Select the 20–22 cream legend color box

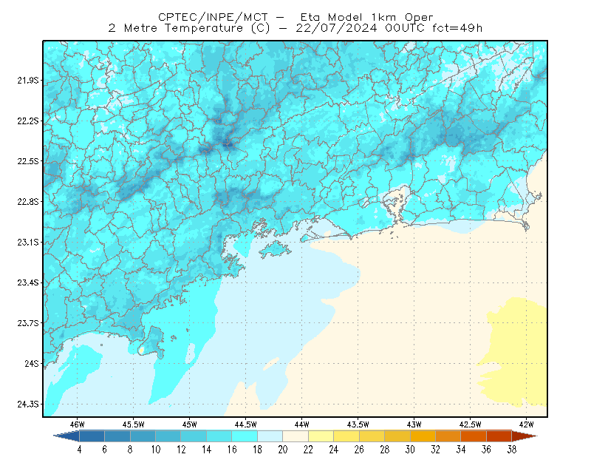[295, 436]
